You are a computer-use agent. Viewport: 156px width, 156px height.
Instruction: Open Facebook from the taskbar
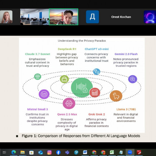58,153
